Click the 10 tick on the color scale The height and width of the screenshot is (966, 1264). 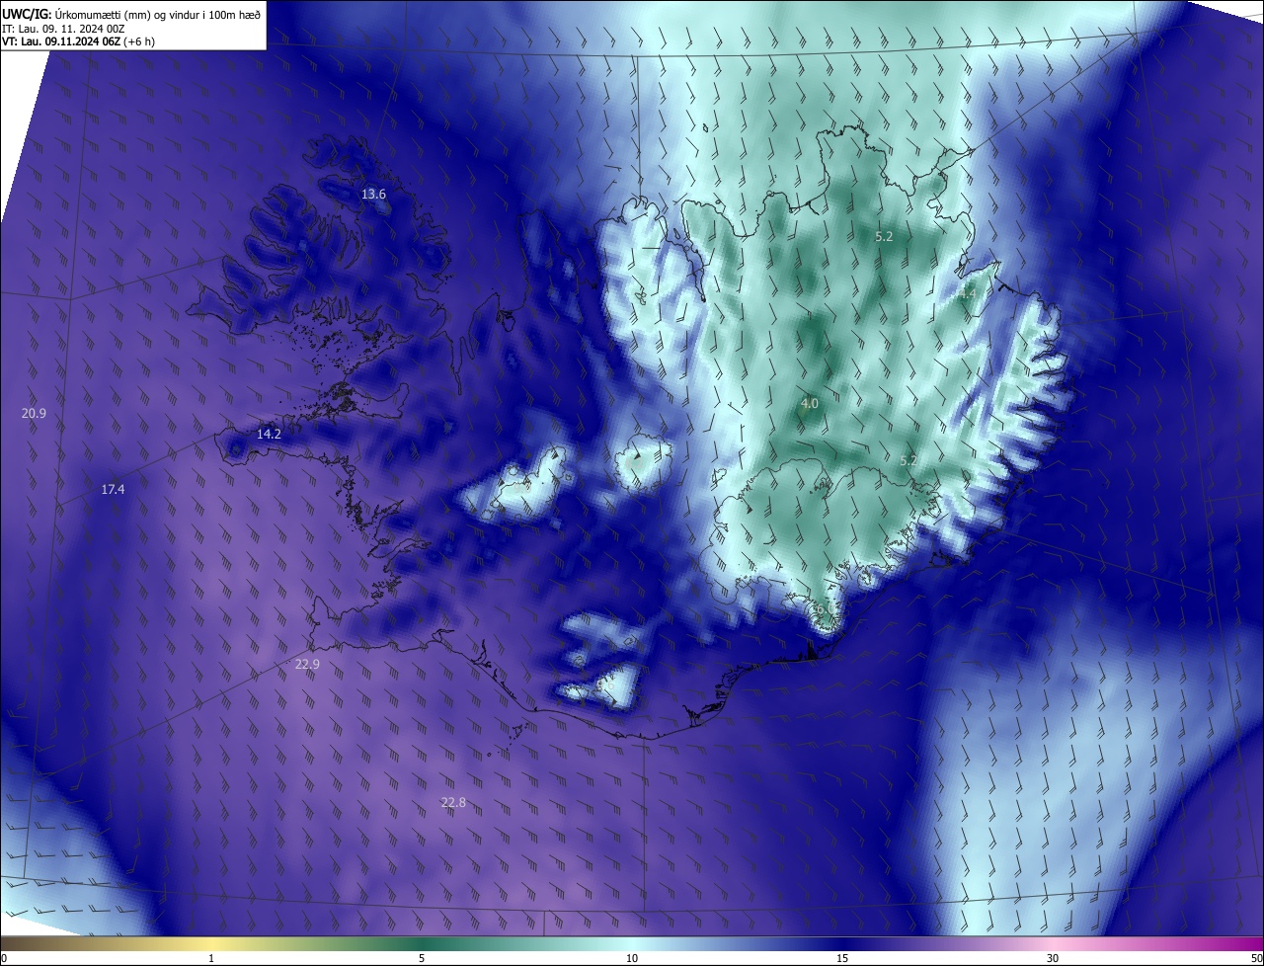(x=632, y=958)
